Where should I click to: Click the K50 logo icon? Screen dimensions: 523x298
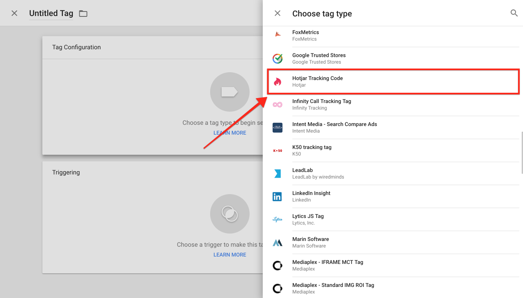pyautogui.click(x=278, y=151)
